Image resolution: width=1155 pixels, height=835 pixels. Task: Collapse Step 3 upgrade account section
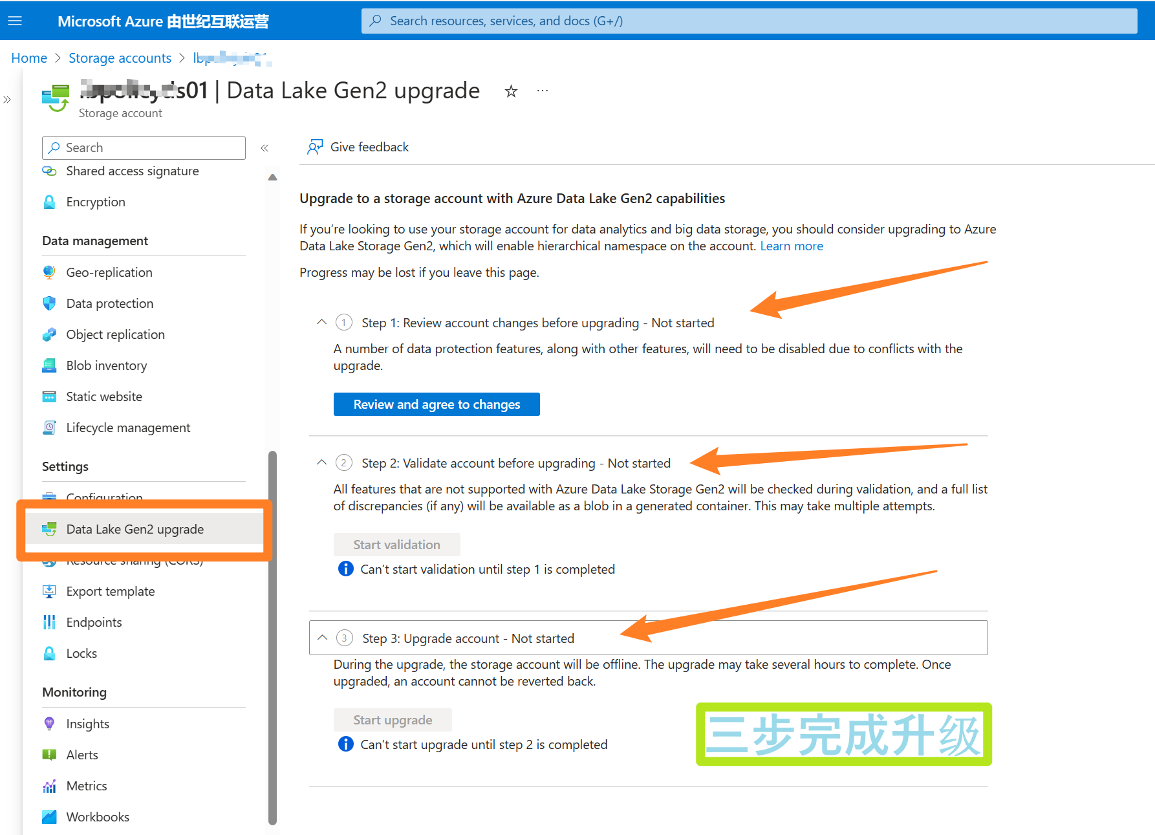pyautogui.click(x=322, y=638)
